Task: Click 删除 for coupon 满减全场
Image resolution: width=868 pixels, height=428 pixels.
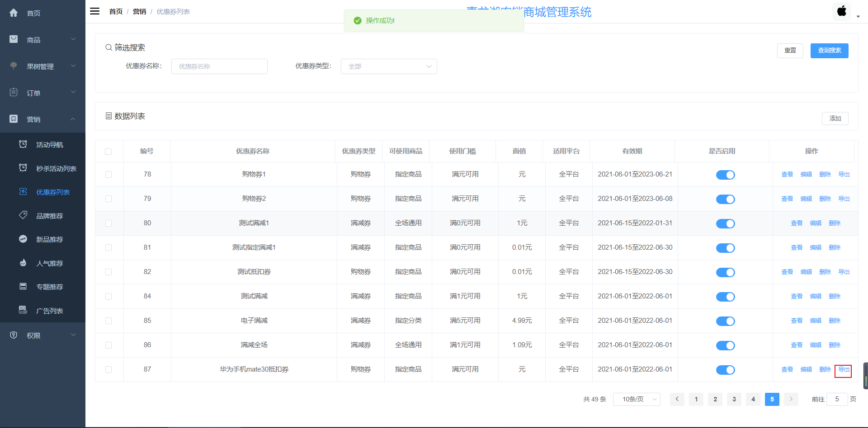Action: click(835, 345)
